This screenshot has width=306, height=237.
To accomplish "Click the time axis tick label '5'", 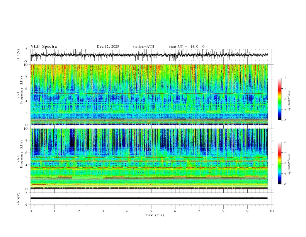I will [151, 211].
